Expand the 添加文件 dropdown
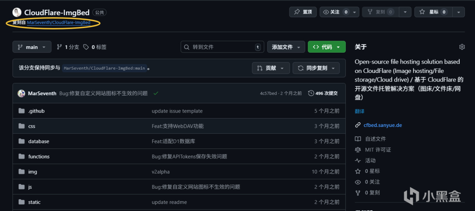 (286, 47)
